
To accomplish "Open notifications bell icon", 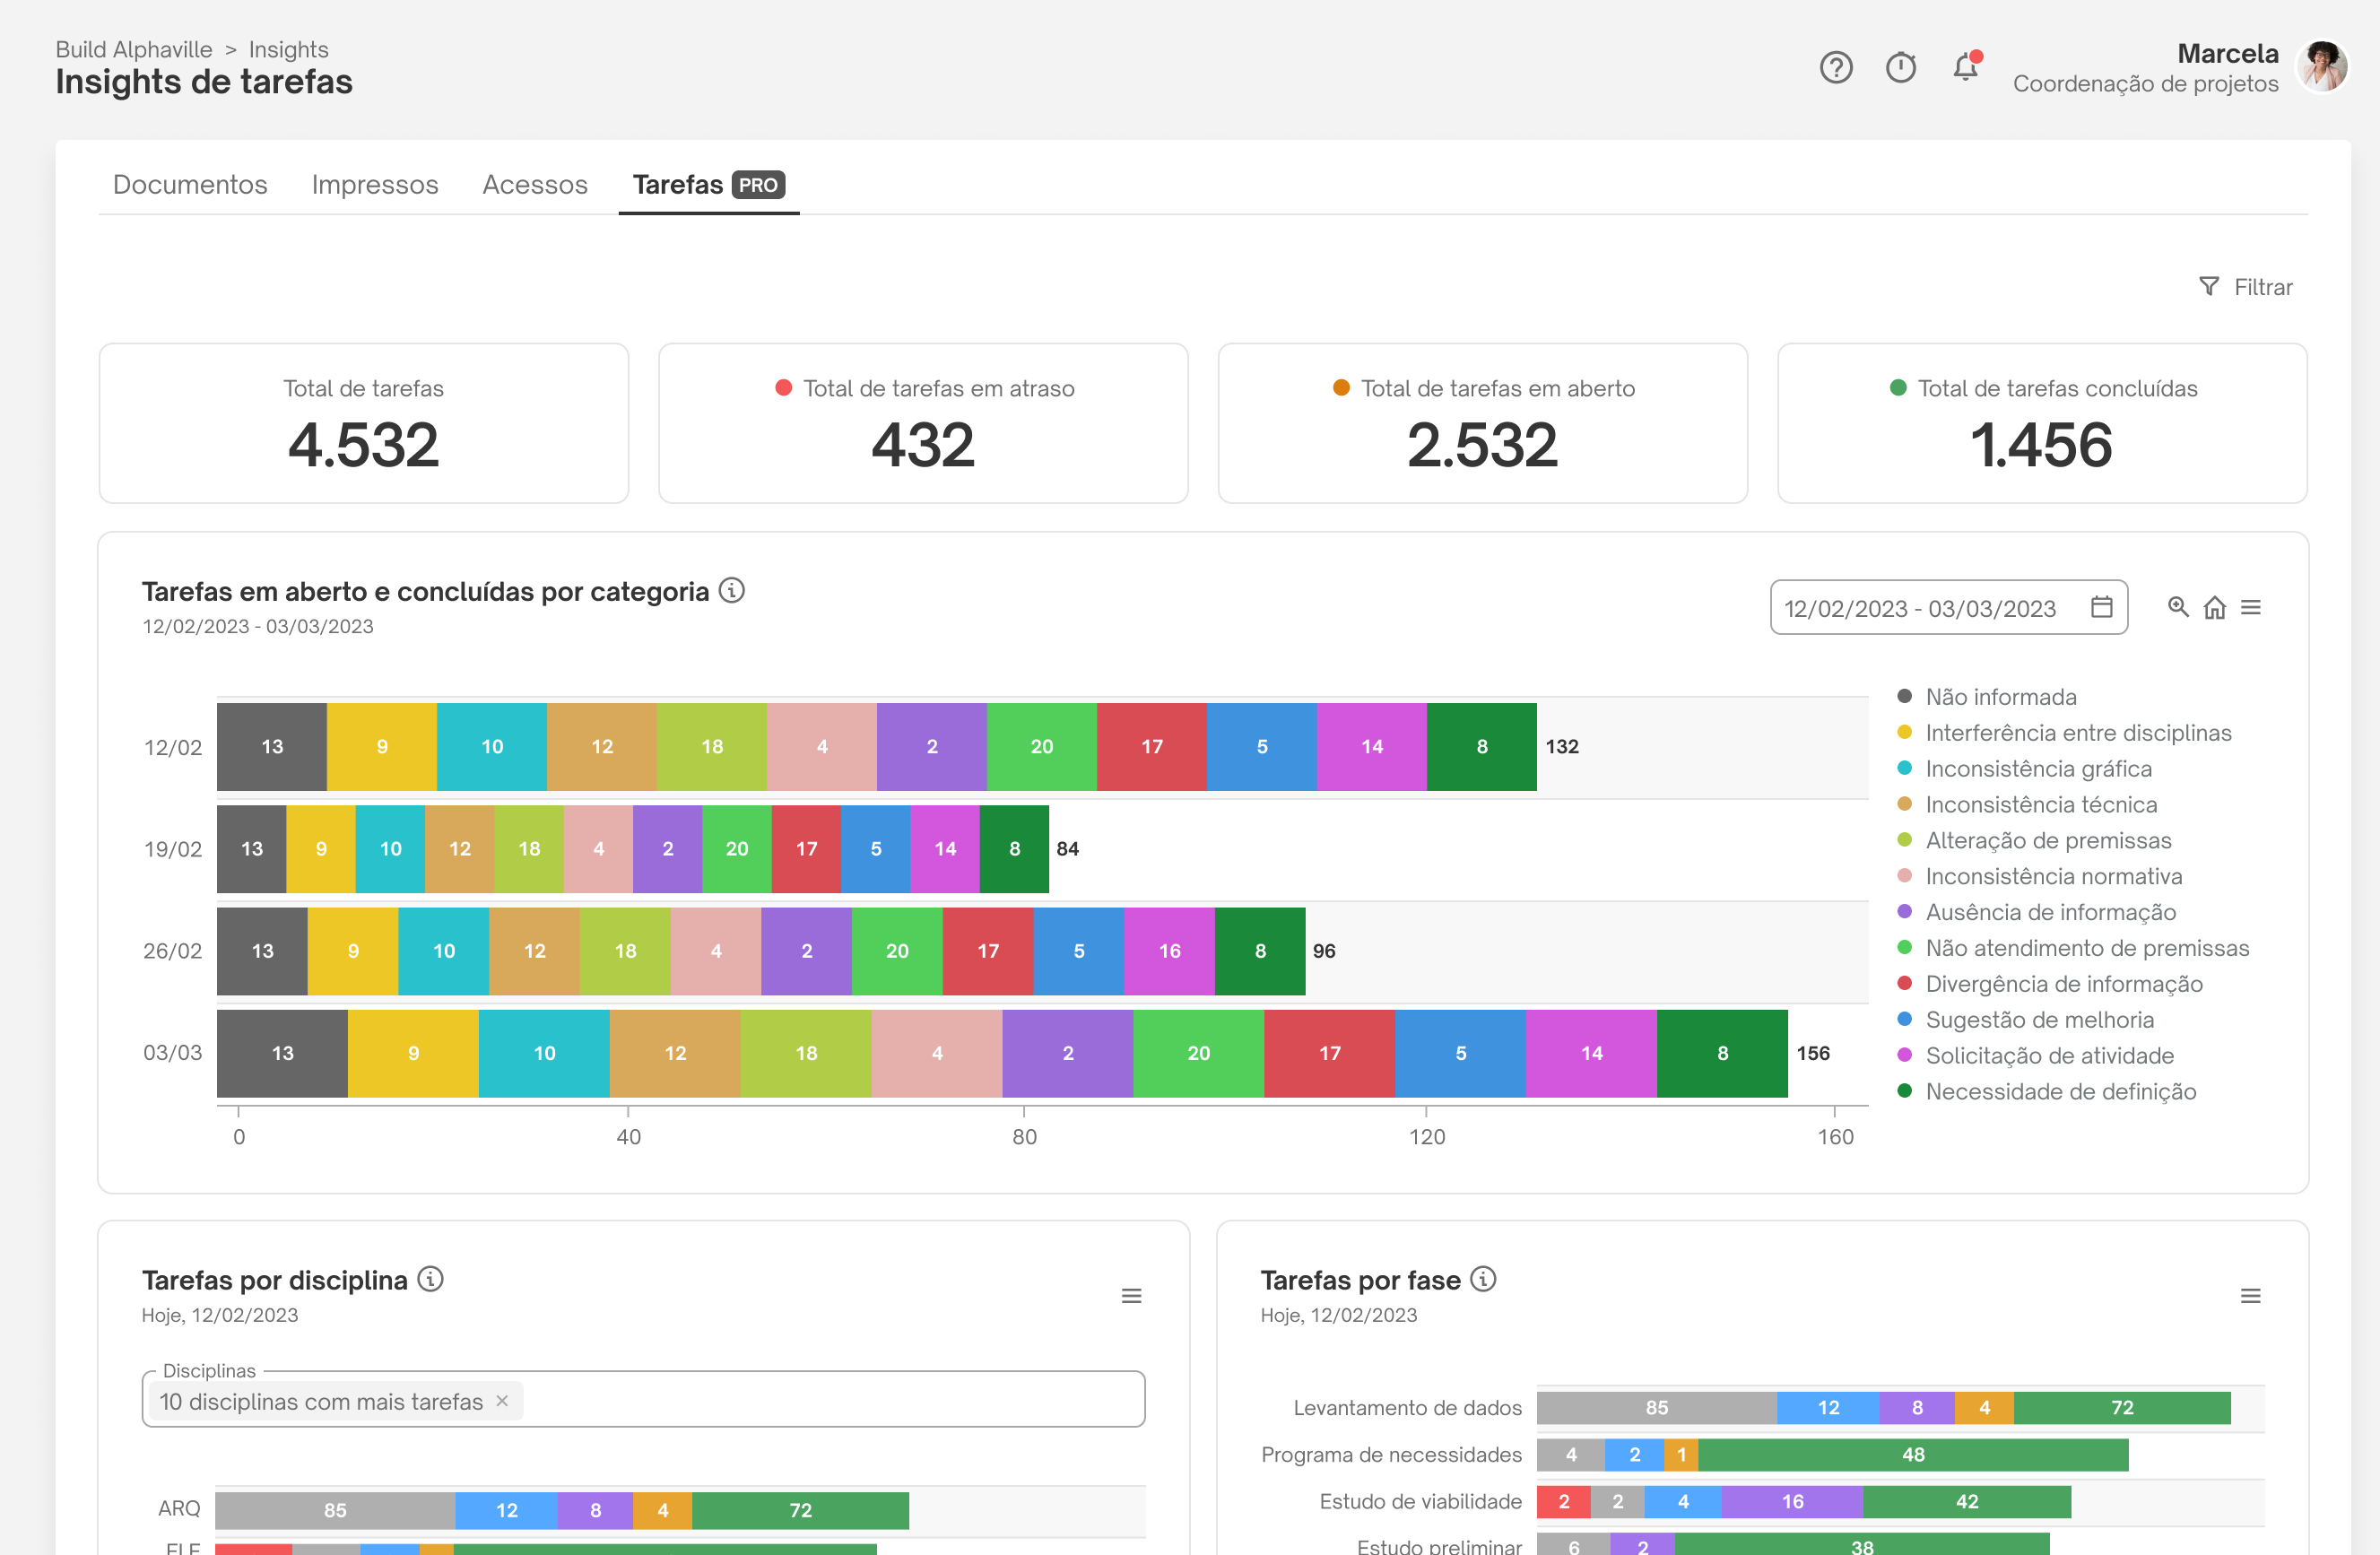I will [x=1966, y=67].
